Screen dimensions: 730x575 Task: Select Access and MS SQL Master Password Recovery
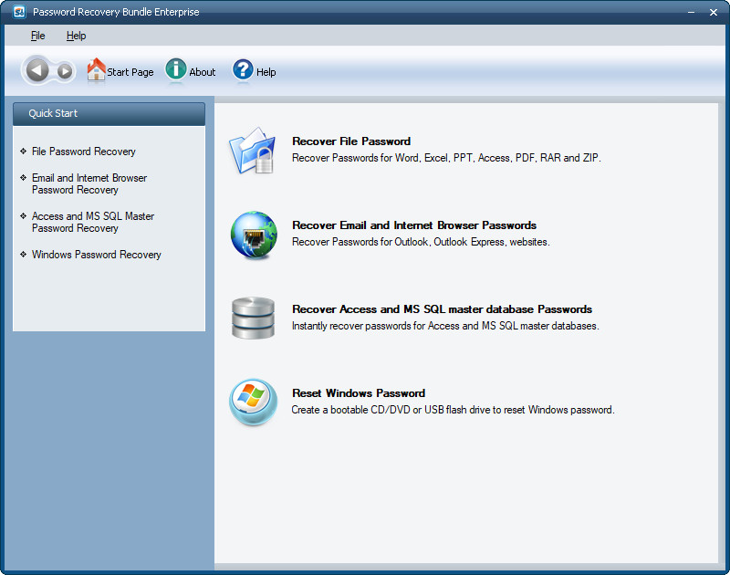tap(93, 222)
